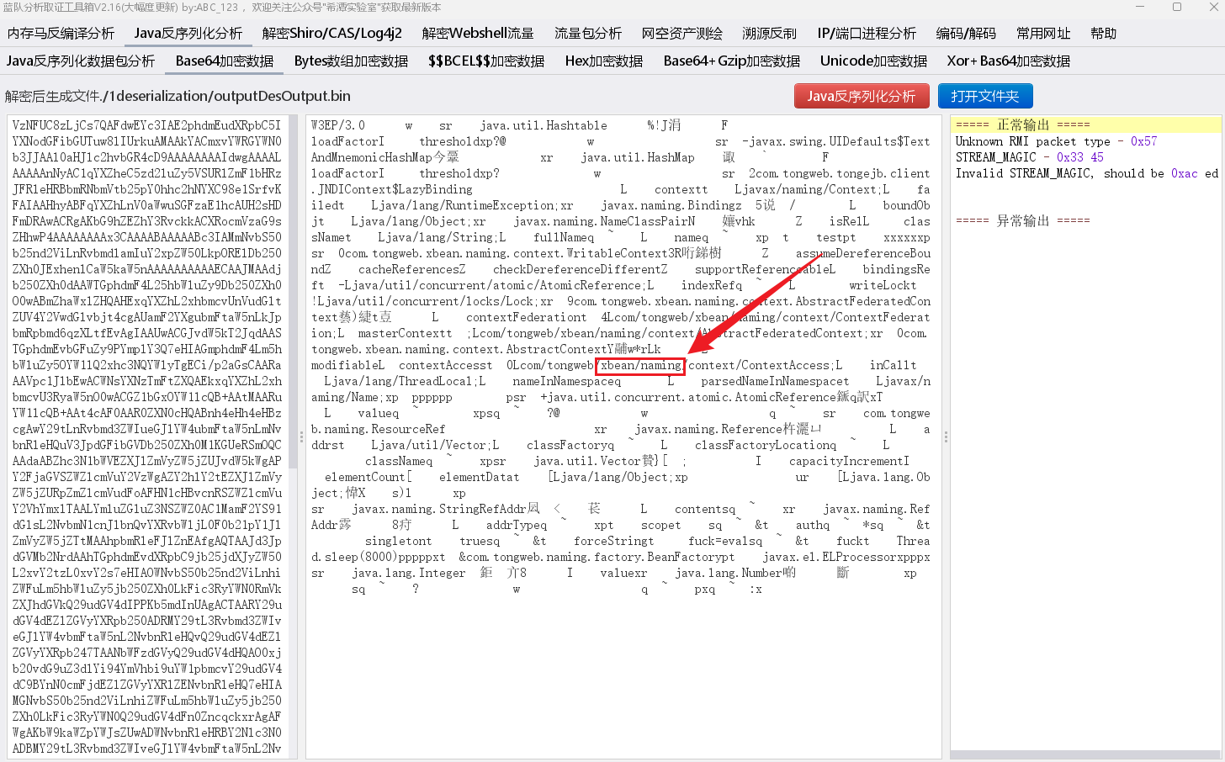
Task: Open the Java反序列化分析 main tab
Action: [x=188, y=34]
